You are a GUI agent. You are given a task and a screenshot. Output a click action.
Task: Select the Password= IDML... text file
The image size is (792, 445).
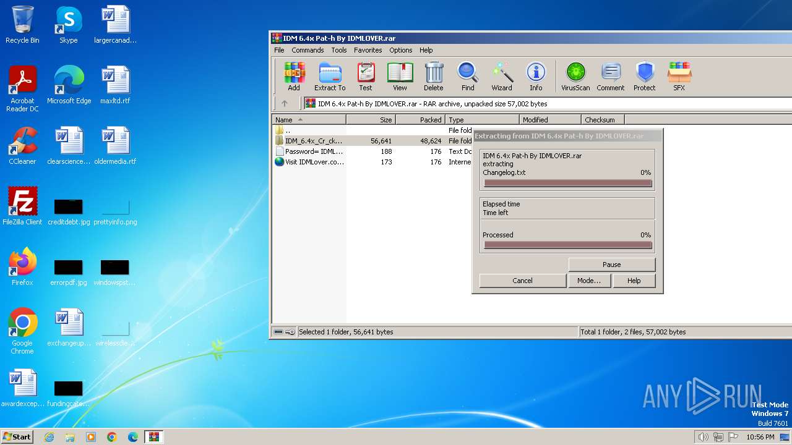[371, 151]
